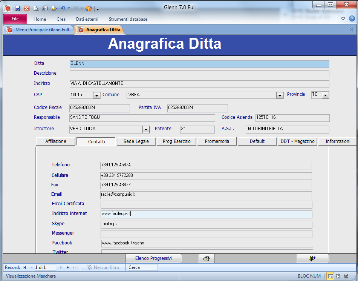This screenshot has height=281, width=358.
Task: Click the Codice Azienda field
Action: [x=292, y=118]
